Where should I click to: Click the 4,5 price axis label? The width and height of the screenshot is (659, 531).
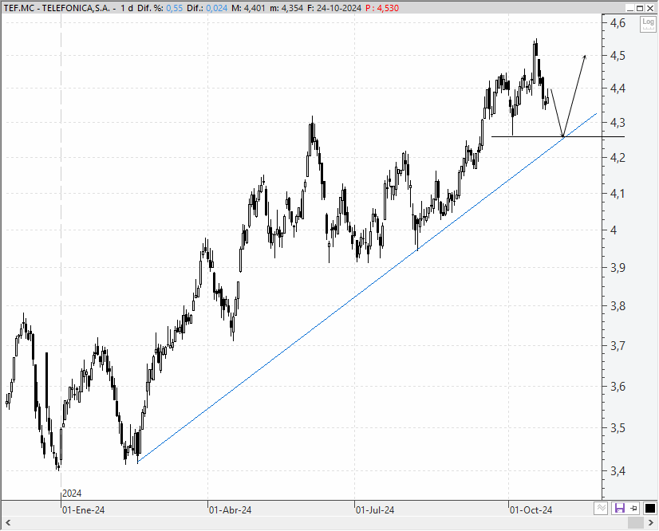[x=618, y=56]
